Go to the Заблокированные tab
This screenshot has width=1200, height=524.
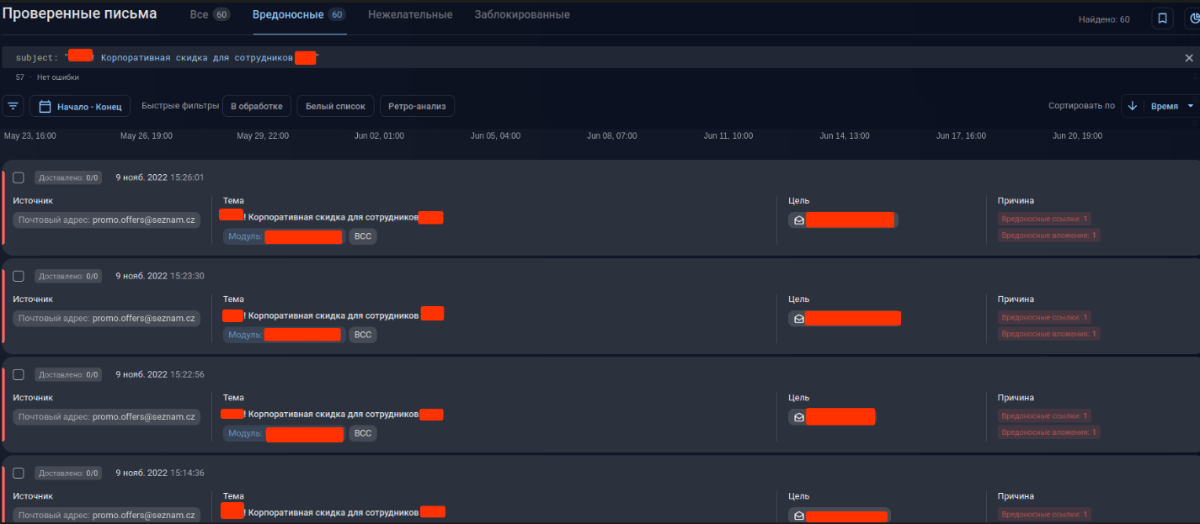coord(521,15)
